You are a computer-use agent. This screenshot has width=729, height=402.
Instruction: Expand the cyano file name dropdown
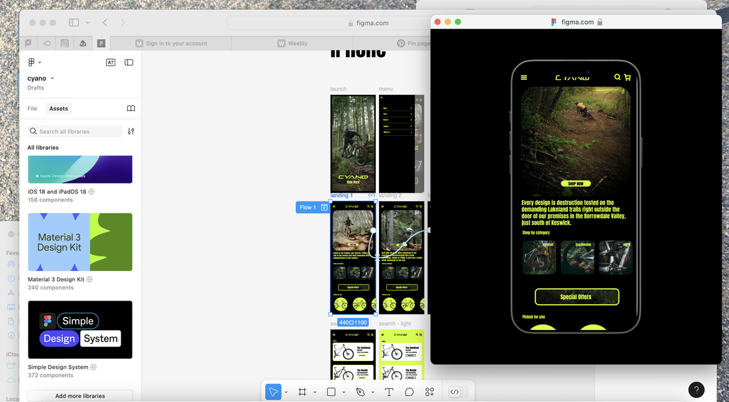52,78
